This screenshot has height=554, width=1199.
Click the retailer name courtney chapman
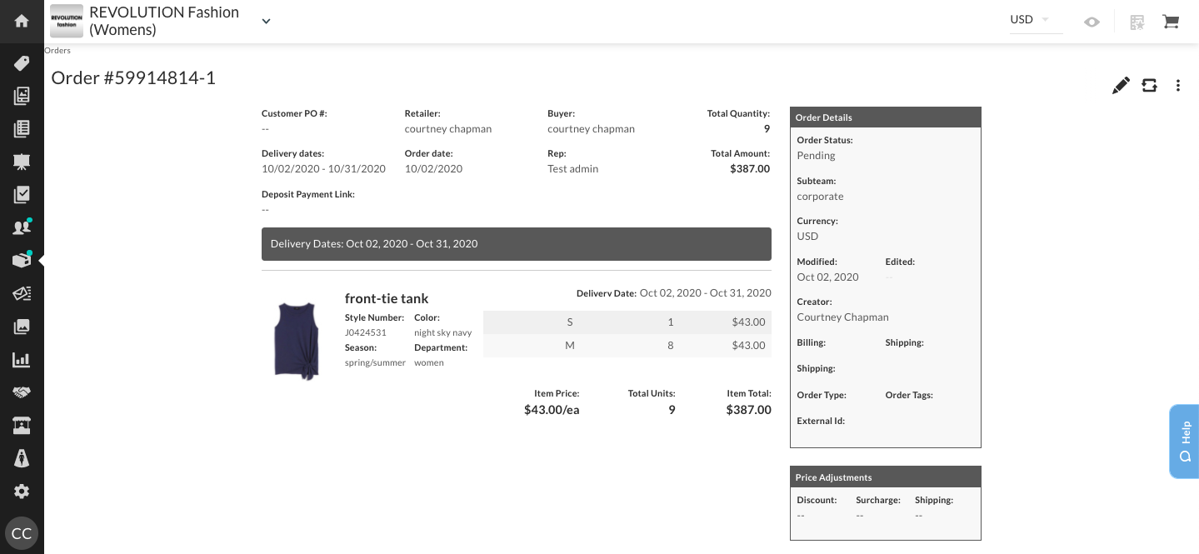(448, 129)
